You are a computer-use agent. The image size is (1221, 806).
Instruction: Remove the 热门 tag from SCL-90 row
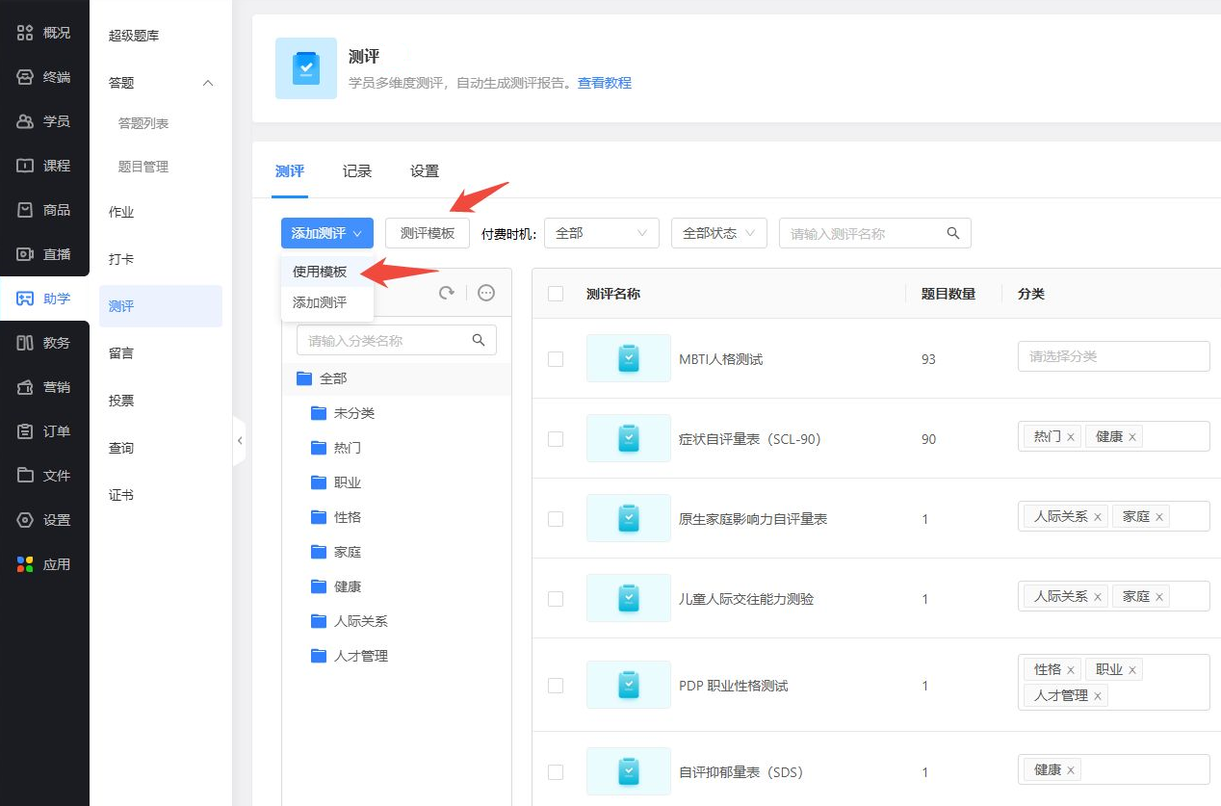[1071, 437]
